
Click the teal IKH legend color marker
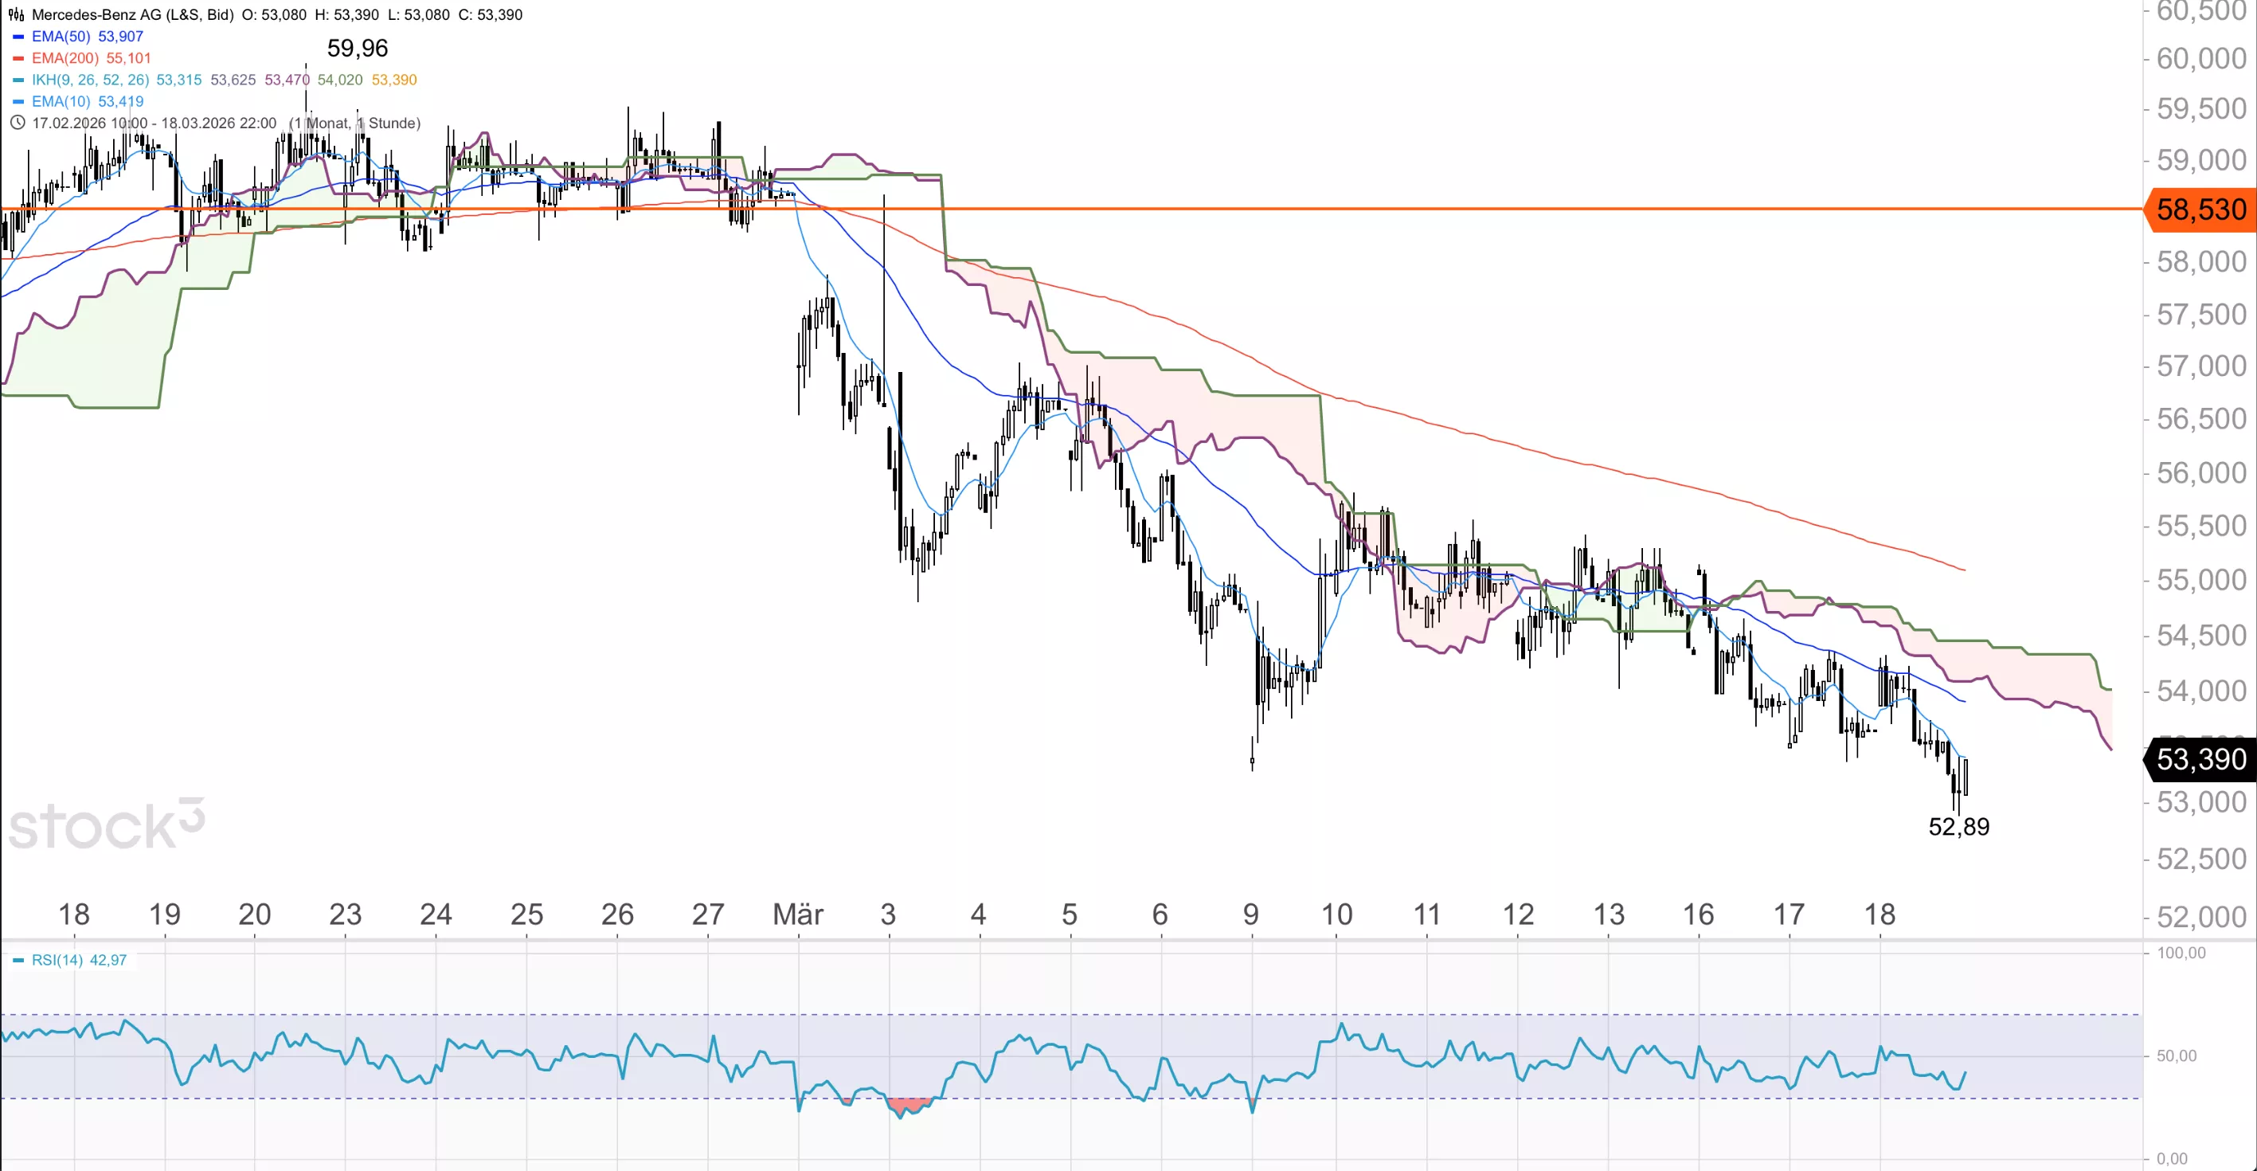(x=18, y=80)
